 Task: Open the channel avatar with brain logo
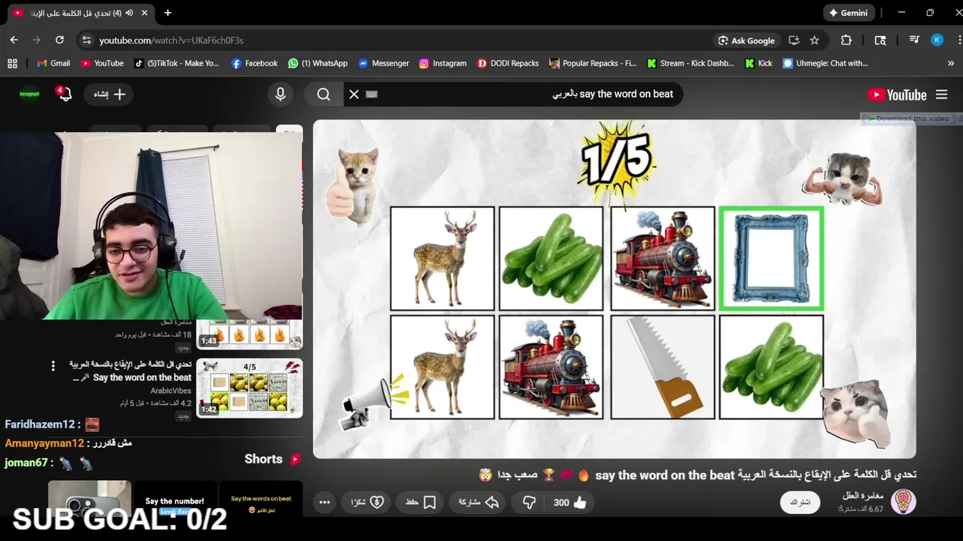tap(903, 502)
